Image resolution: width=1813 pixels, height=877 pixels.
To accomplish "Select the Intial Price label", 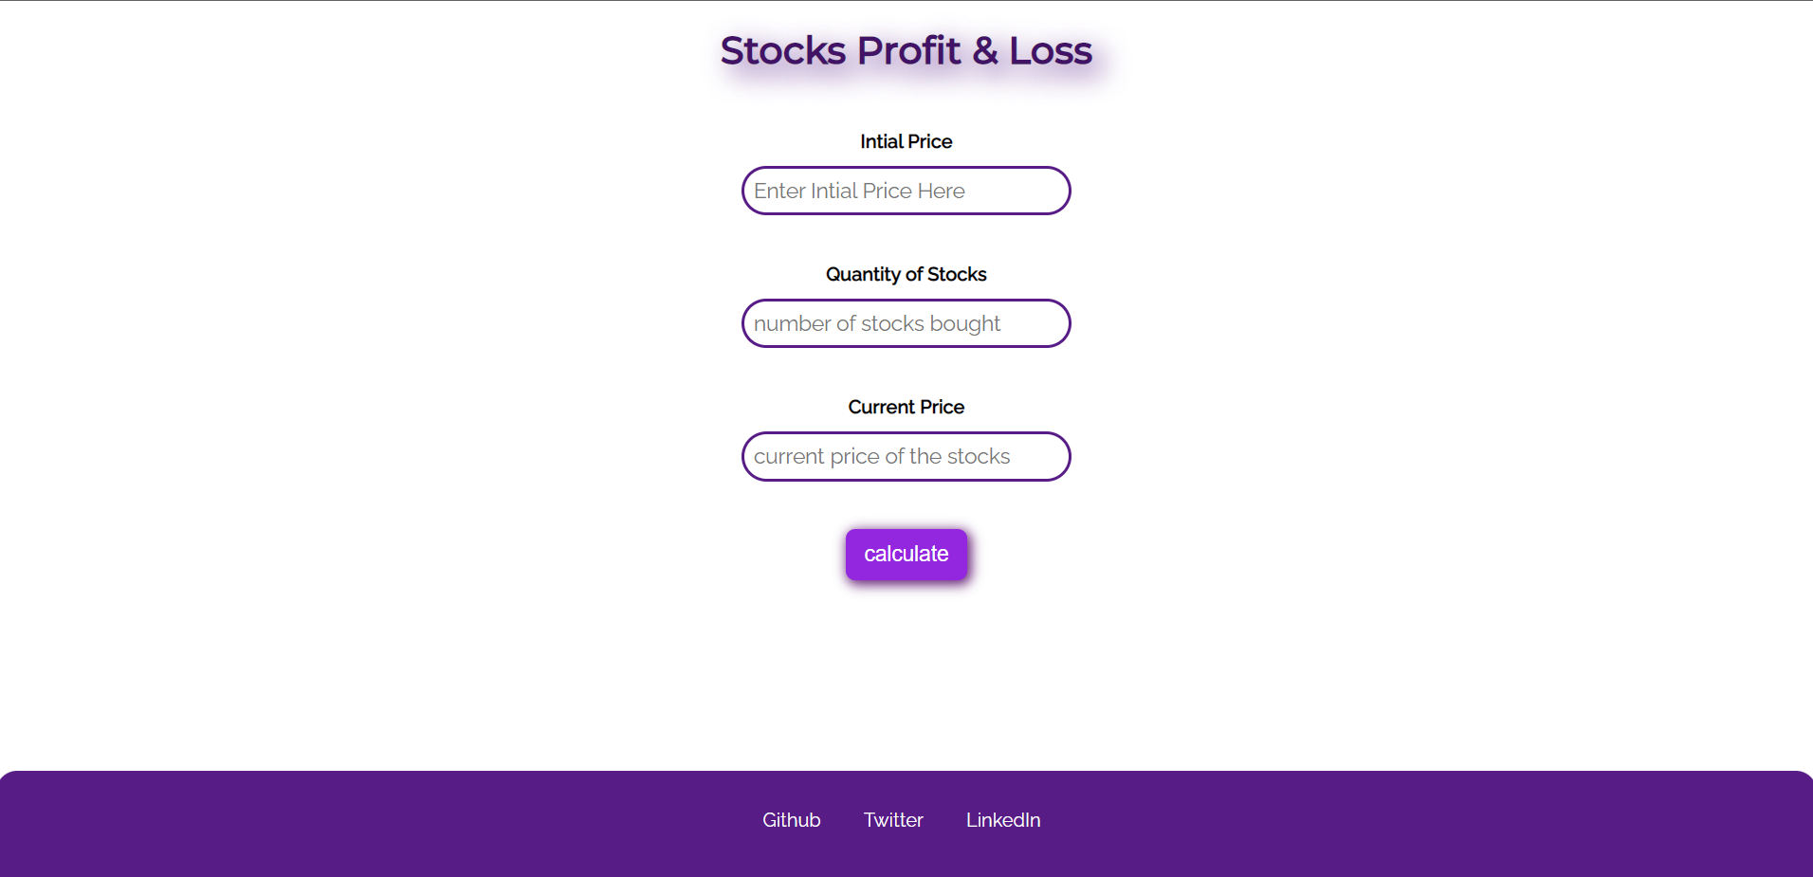I will (x=906, y=140).
